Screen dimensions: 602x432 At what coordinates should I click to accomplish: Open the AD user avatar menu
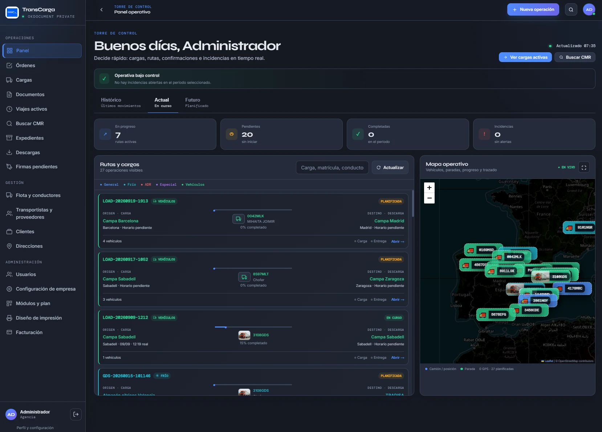click(589, 10)
